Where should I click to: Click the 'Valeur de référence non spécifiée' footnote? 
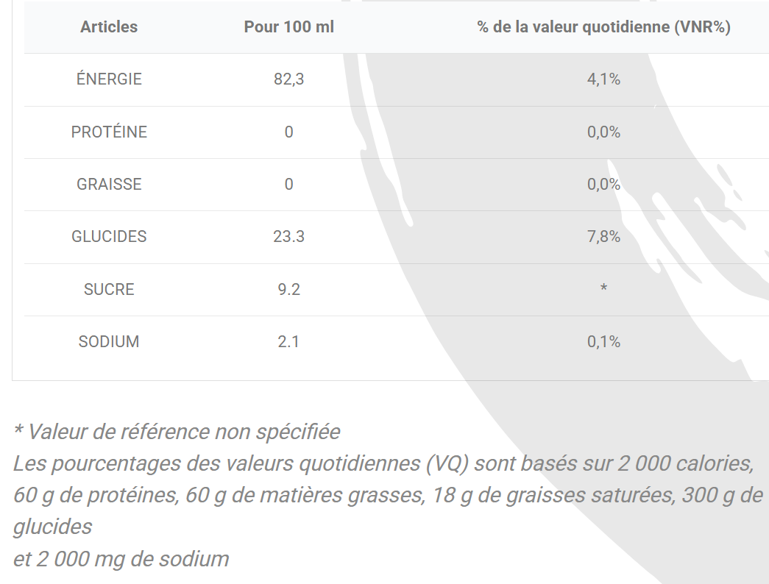pyautogui.click(x=177, y=432)
